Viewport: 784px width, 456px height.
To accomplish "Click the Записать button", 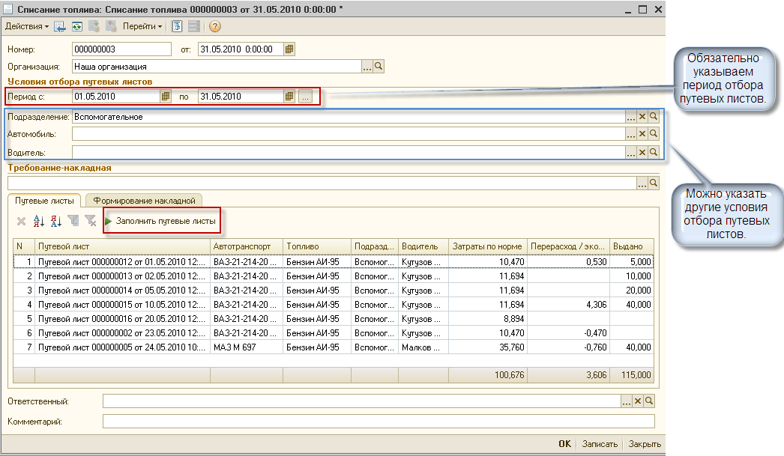I will [600, 444].
